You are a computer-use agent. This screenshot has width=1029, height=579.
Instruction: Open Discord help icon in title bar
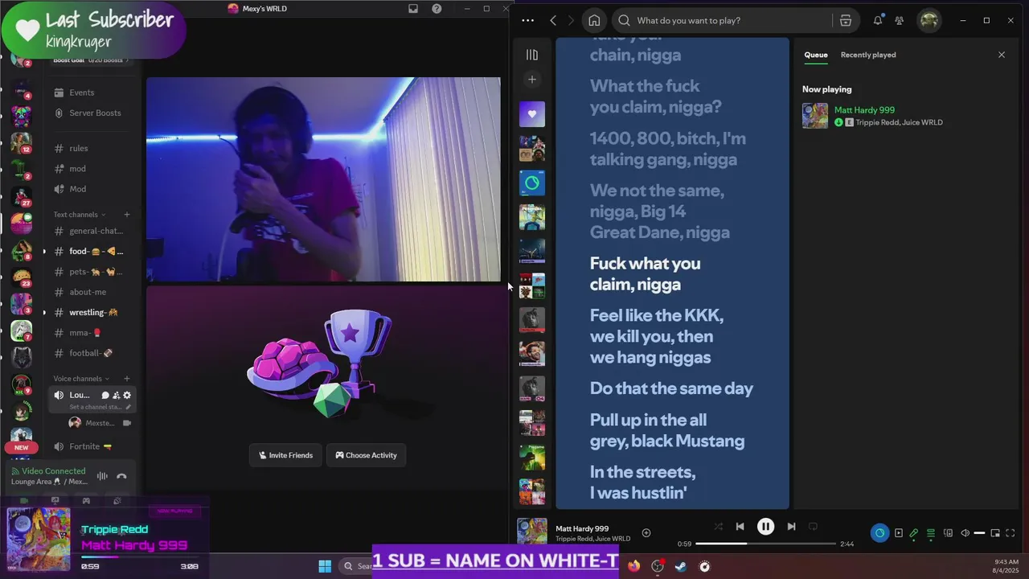(x=437, y=9)
